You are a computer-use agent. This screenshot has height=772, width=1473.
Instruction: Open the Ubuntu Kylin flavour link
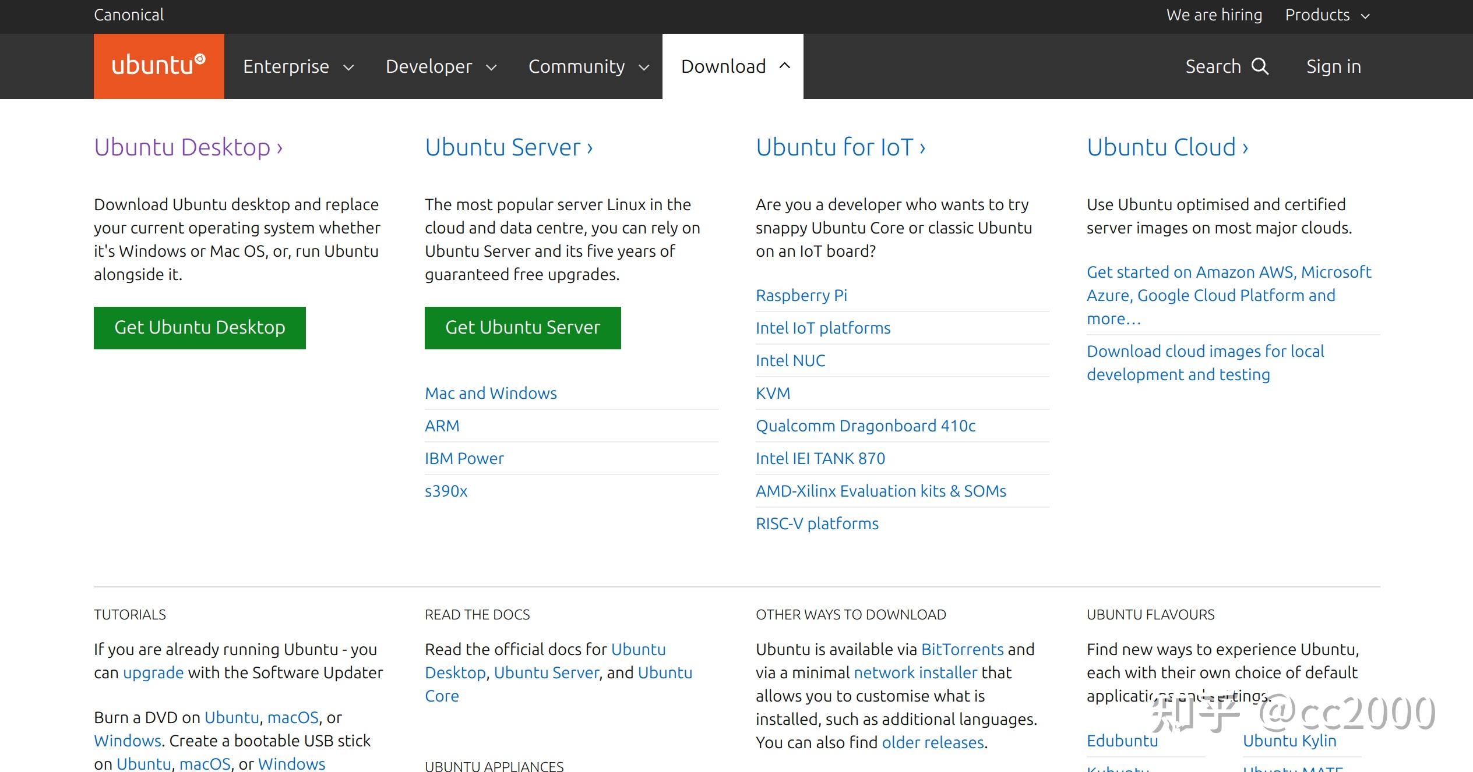click(1289, 741)
